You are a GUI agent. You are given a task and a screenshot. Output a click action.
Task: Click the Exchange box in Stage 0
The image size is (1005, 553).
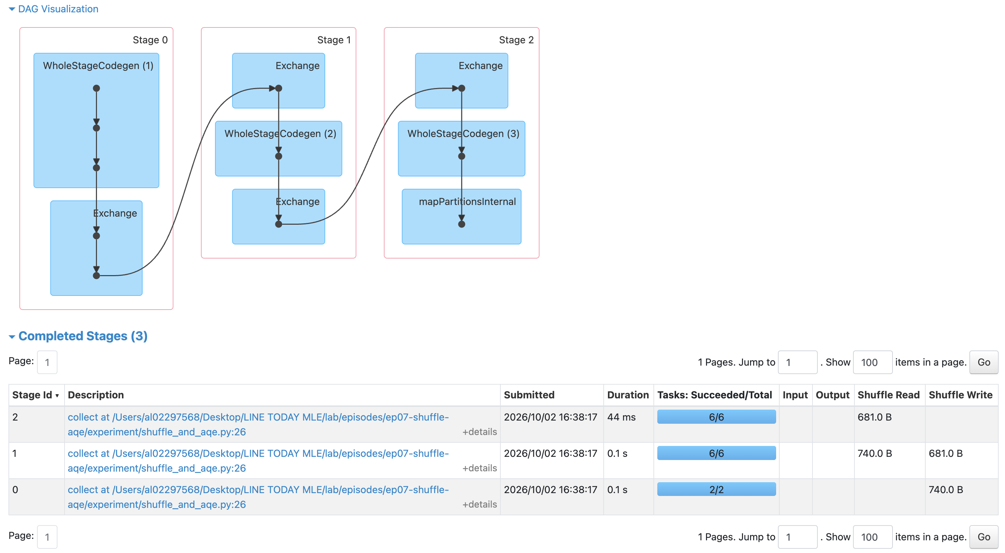(96, 248)
